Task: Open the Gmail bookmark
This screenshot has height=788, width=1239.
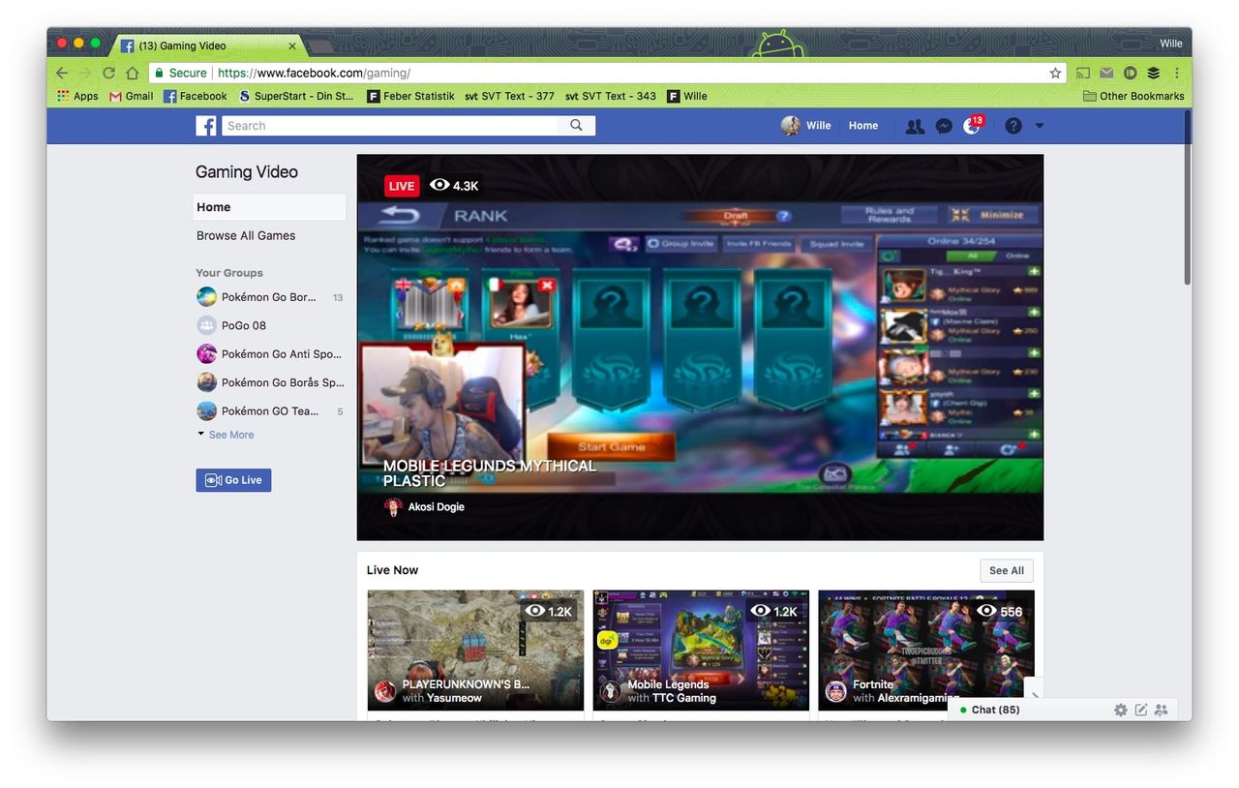Action: pyautogui.click(x=132, y=96)
